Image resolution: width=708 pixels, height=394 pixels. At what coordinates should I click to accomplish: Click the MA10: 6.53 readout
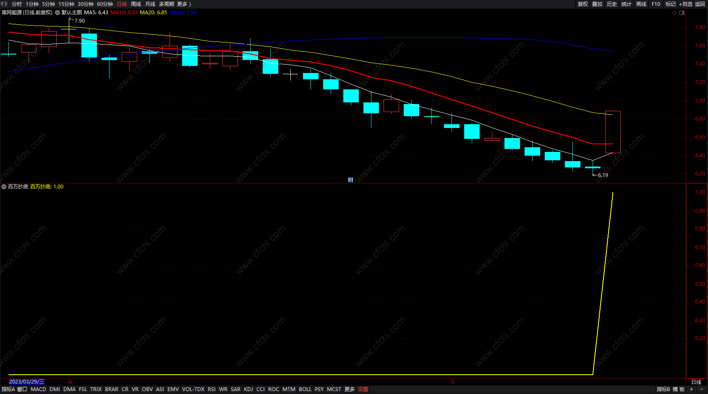[124, 13]
